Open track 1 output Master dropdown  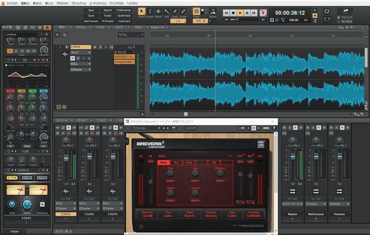81,69
